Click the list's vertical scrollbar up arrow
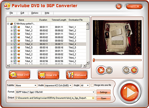Screen dimensions: 149x108 (87, 23)
